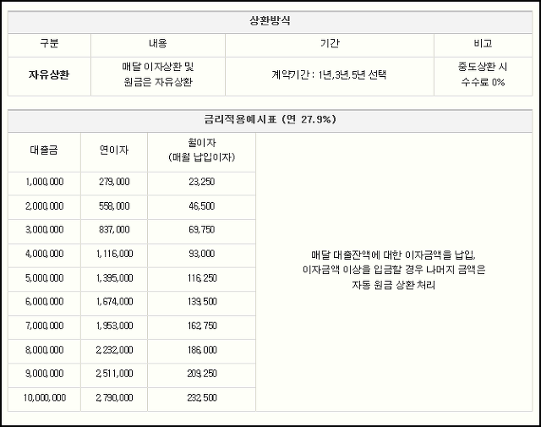
Task: Click annual interest 1,674,000 cell
Action: coord(114,304)
